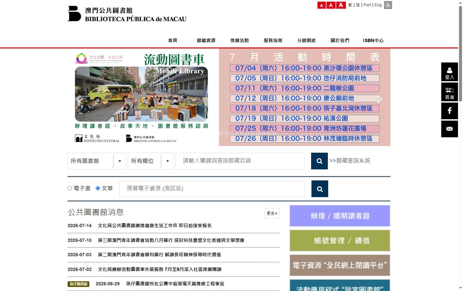Focus the catalogue keyword search field
The height and width of the screenshot is (291, 463).
point(240,161)
